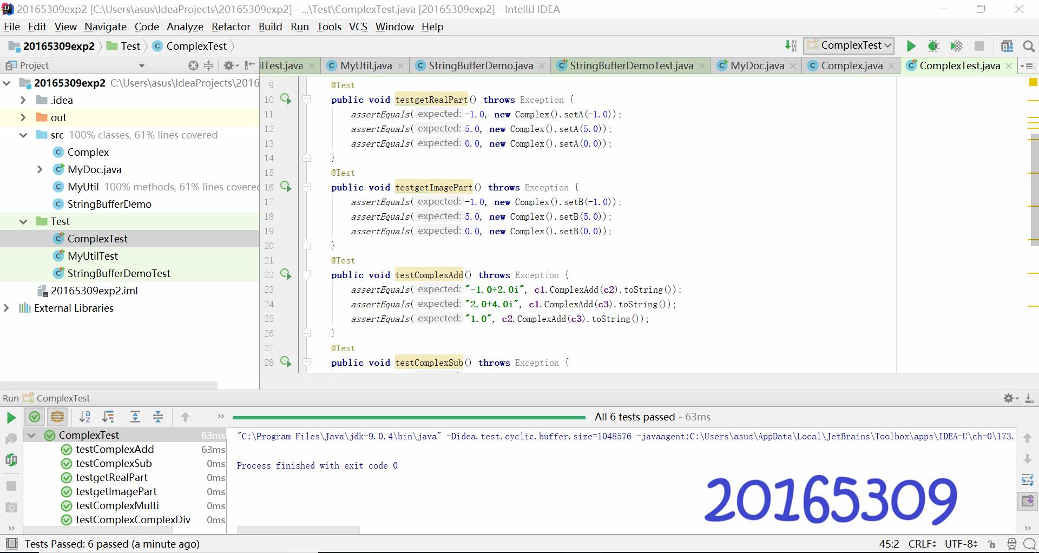Click the Make Project build icon

click(x=791, y=46)
